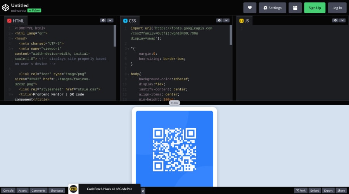This screenshot has width=349, height=194.
Task: Click the green Sign Up button
Action: (315, 8)
